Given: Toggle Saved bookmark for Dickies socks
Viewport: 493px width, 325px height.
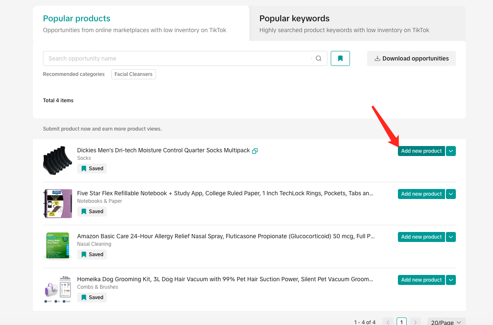Looking at the screenshot, I should (x=92, y=169).
